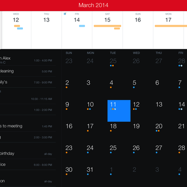Open the orange event bar under Wed 12
The height and width of the screenshot is (187, 187).
17,26
